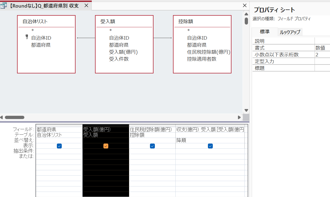The width and height of the screenshot is (330, 197).
Task: Click the 定型入力 property value field
Action: [x=322, y=61]
